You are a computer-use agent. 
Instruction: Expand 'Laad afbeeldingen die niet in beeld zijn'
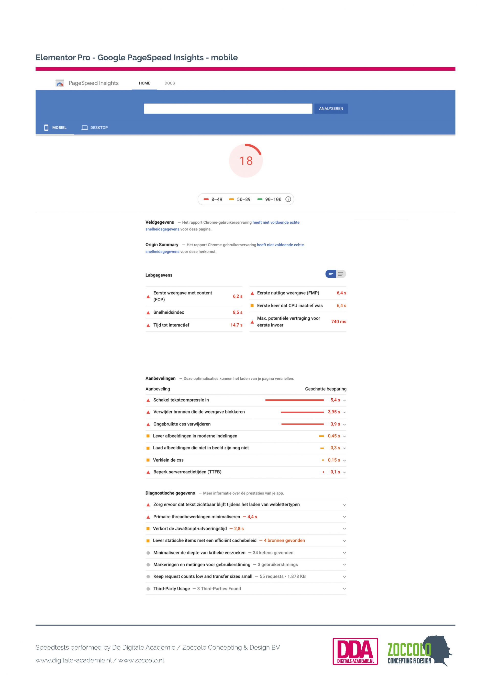[x=246, y=448]
